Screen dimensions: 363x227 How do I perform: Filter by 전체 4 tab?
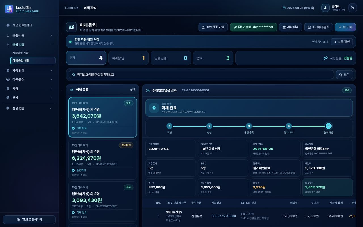click(86, 58)
